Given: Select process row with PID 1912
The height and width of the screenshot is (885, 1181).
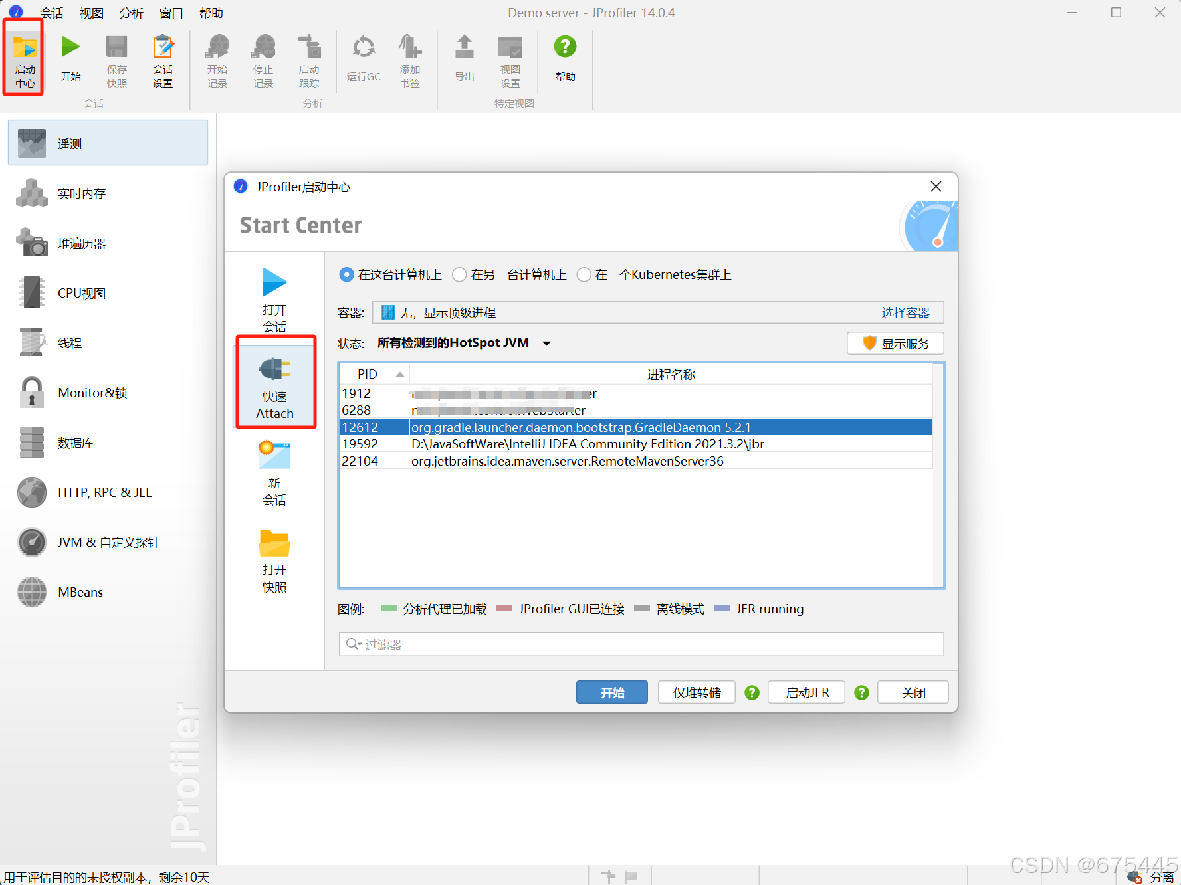Looking at the screenshot, I should tap(637, 393).
